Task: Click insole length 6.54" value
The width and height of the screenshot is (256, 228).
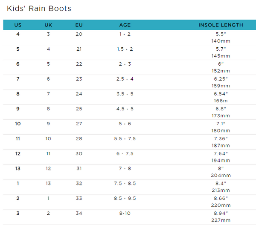Action: pos(221,94)
